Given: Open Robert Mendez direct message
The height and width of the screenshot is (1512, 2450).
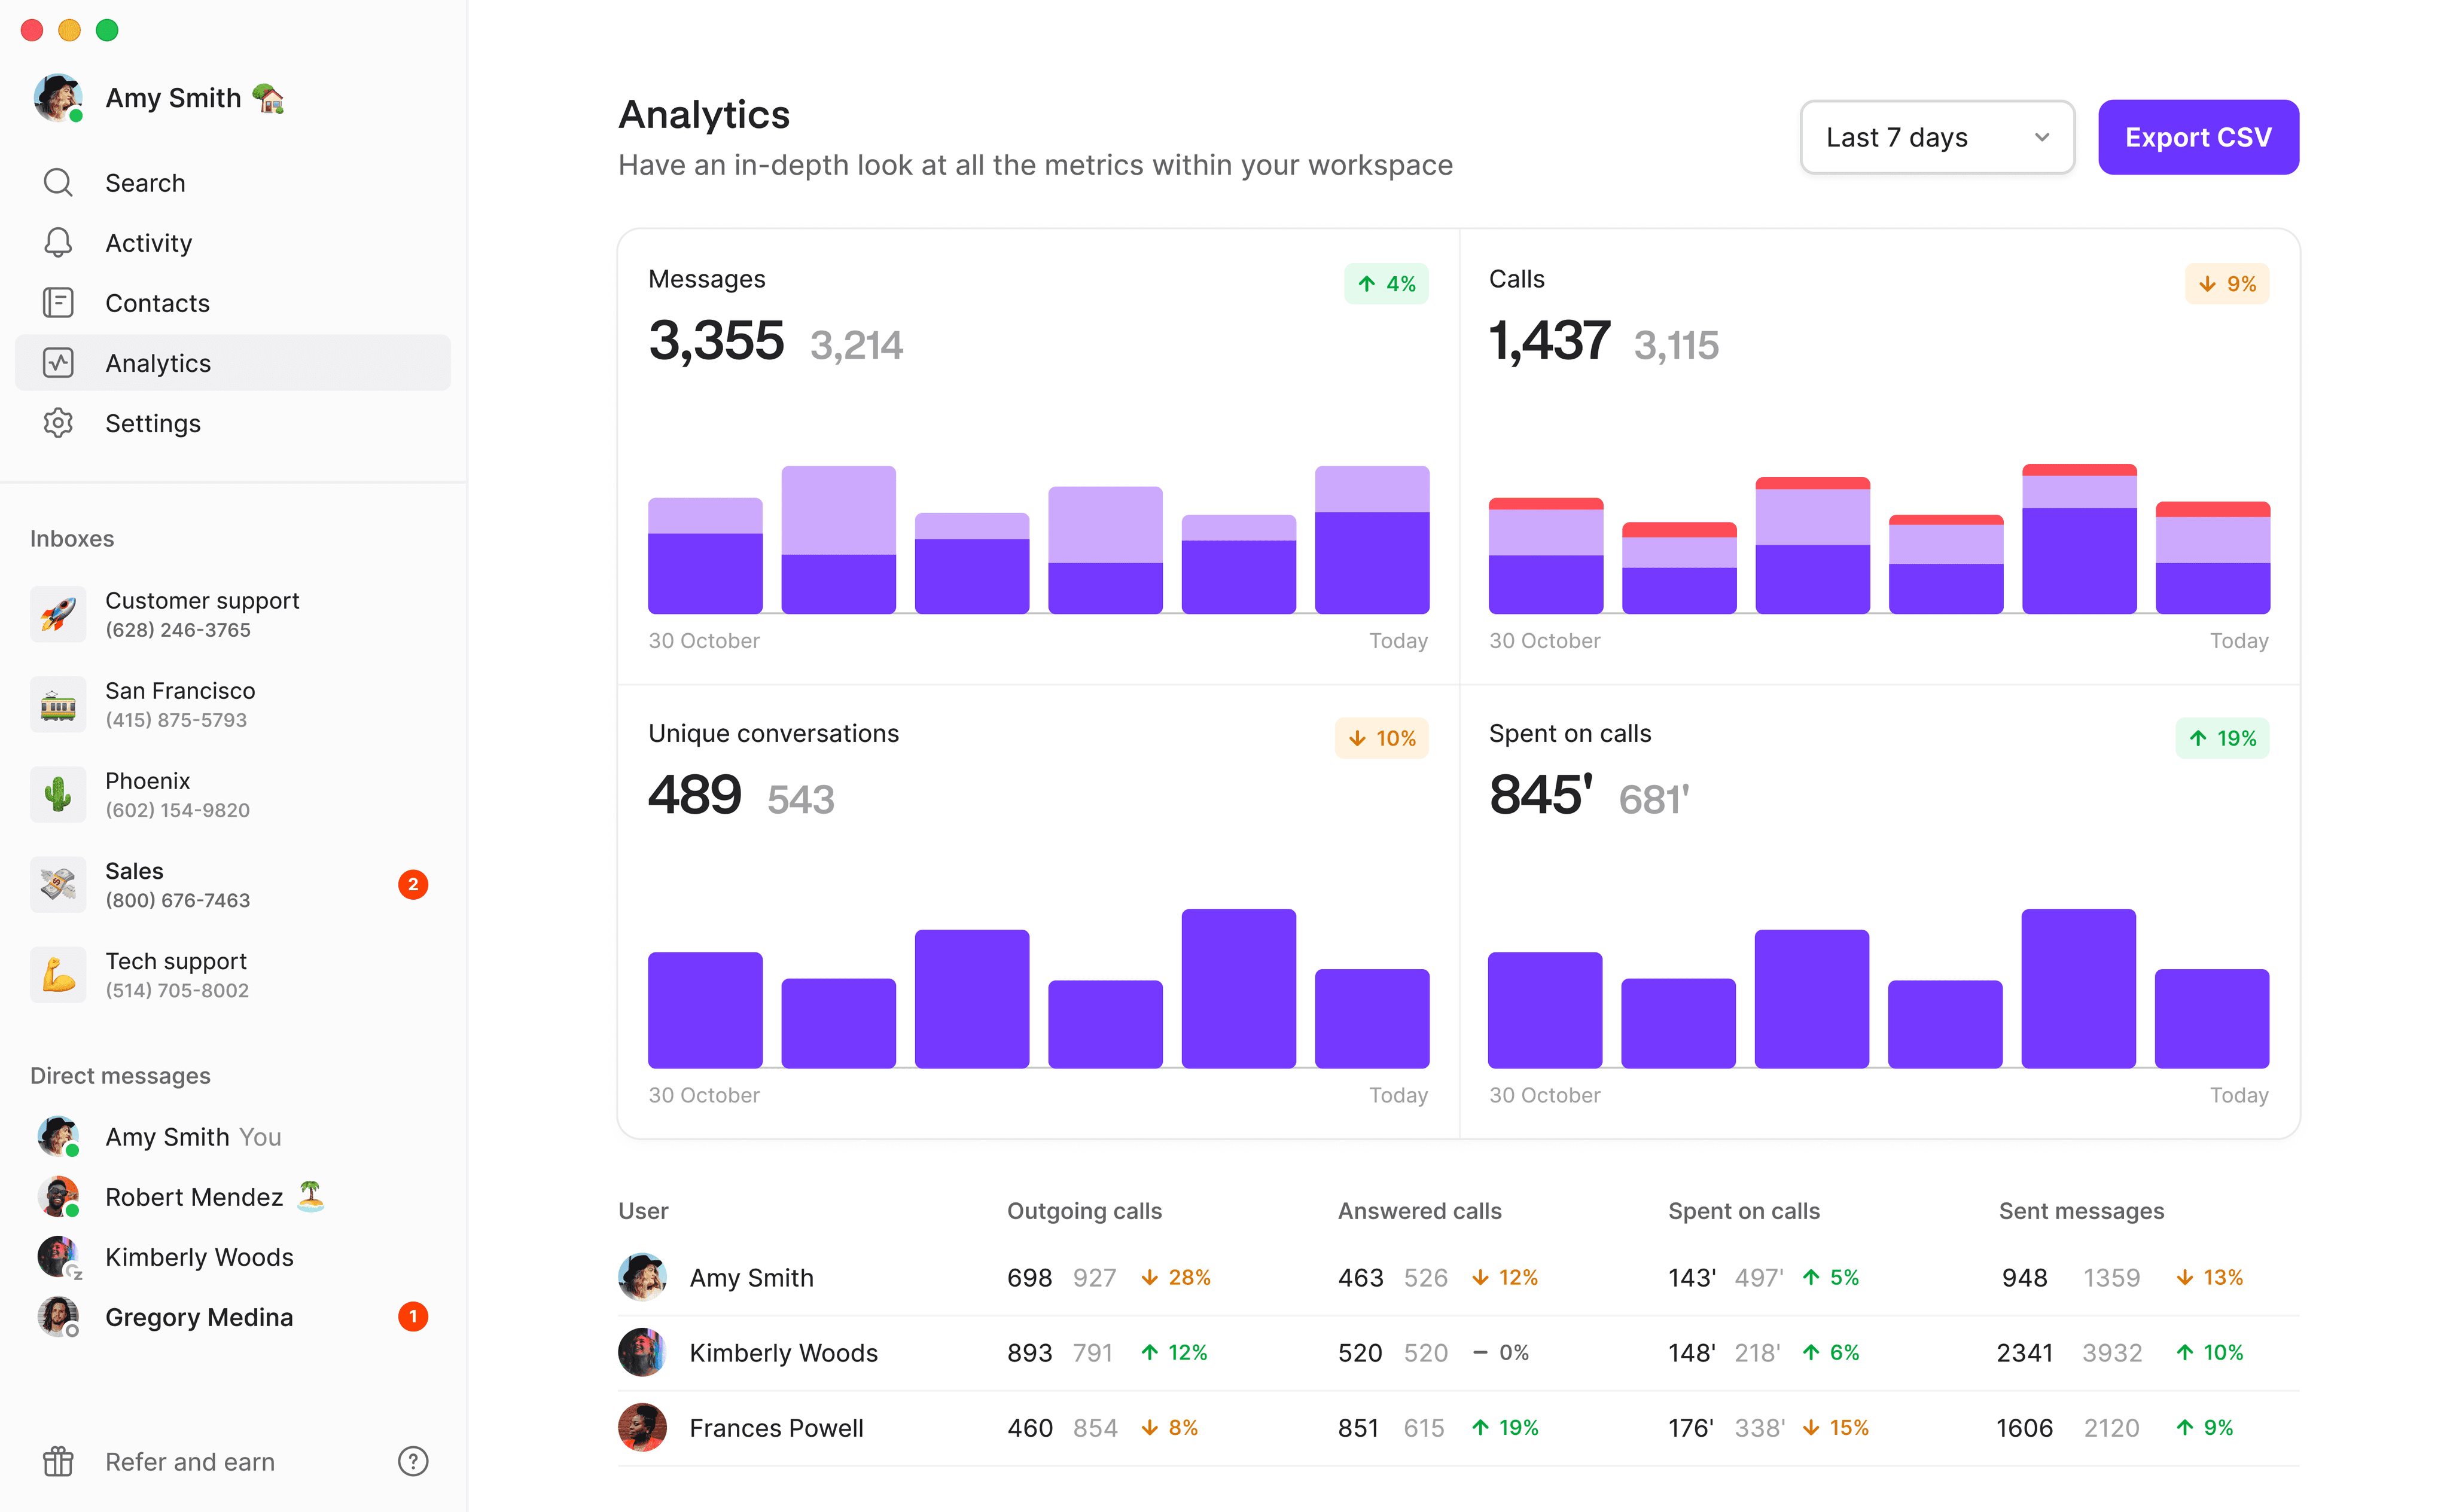Looking at the screenshot, I should click(x=194, y=1197).
